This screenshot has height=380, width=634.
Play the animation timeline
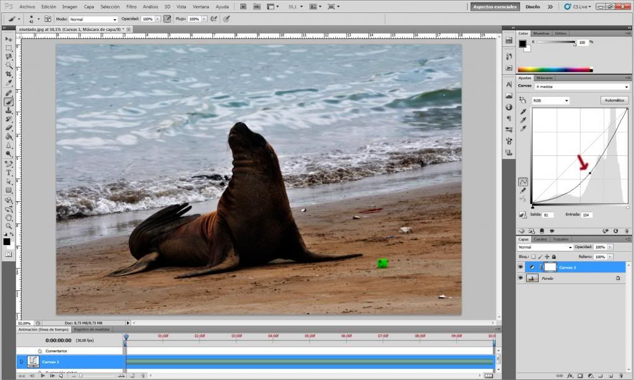pyautogui.click(x=43, y=376)
